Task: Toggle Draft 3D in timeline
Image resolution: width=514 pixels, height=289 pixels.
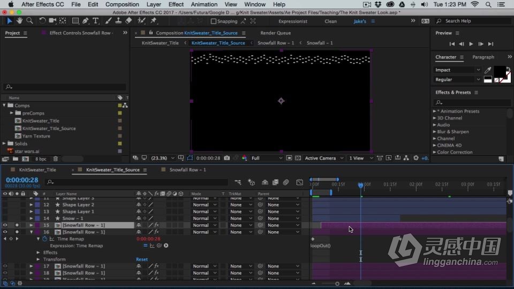Action: (252, 182)
